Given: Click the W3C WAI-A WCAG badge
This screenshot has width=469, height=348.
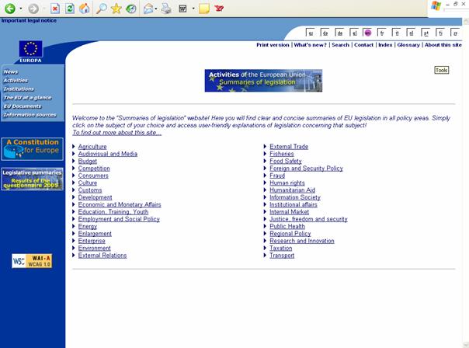Looking at the screenshot, I should (x=32, y=261).
